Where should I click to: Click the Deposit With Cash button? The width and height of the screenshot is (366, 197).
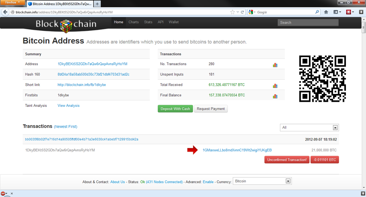(x=175, y=109)
